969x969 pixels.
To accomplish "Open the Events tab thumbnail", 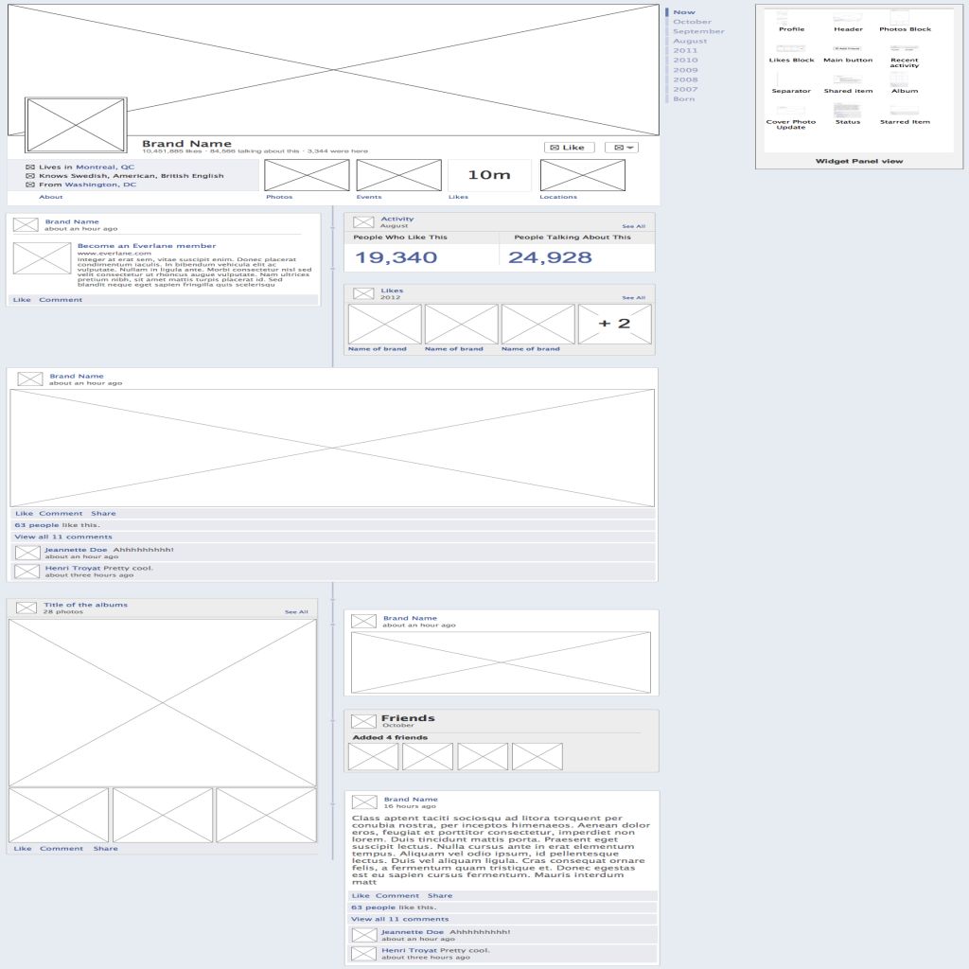I will pyautogui.click(x=398, y=175).
